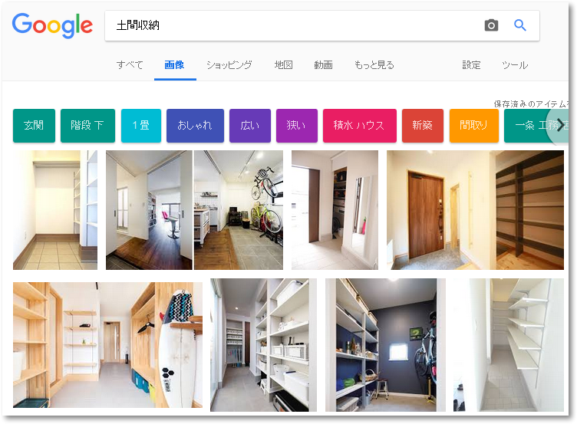Open the ツール options
The height and width of the screenshot is (424, 577).
(515, 65)
